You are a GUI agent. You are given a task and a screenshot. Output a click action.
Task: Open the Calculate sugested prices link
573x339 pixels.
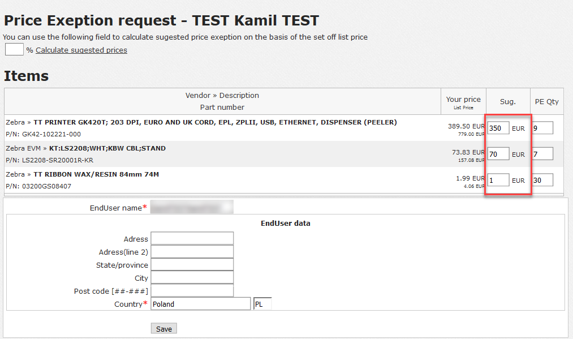(81, 50)
